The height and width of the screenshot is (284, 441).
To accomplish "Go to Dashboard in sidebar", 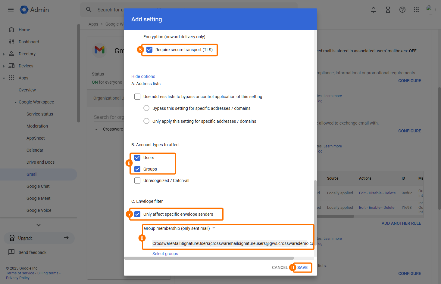I will point(29,42).
